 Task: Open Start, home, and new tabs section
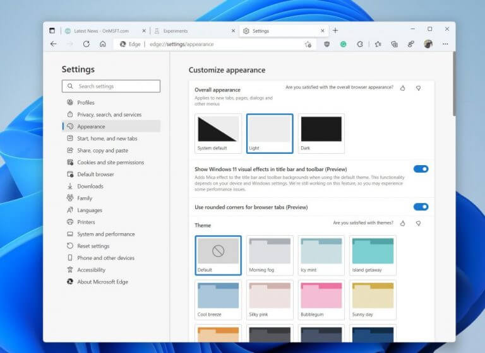[111, 138]
